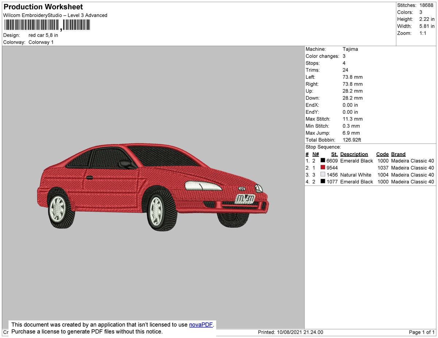The width and height of the screenshot is (438, 338).
Task: Click the Zoom 1:1 value
Action: pos(423,33)
